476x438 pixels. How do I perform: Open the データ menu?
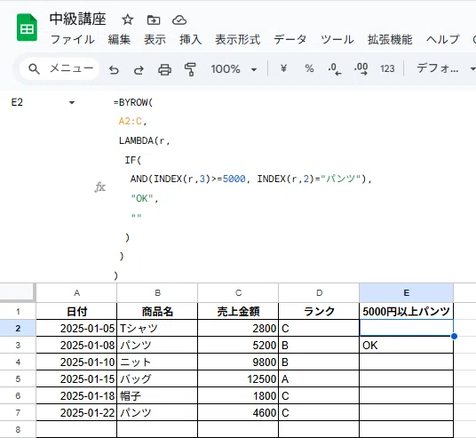coord(290,39)
